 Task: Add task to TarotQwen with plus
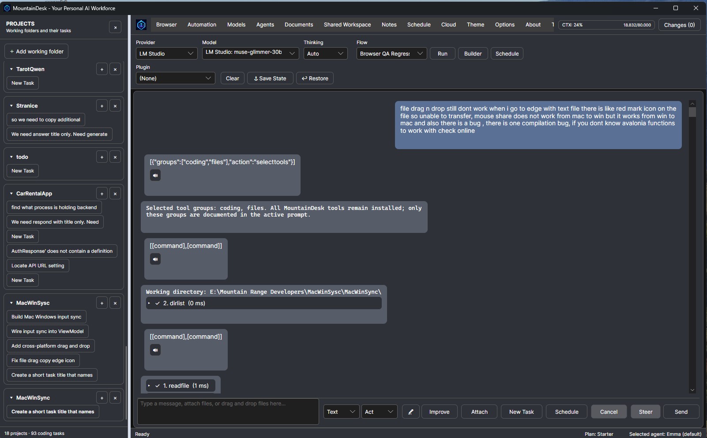[x=102, y=69]
